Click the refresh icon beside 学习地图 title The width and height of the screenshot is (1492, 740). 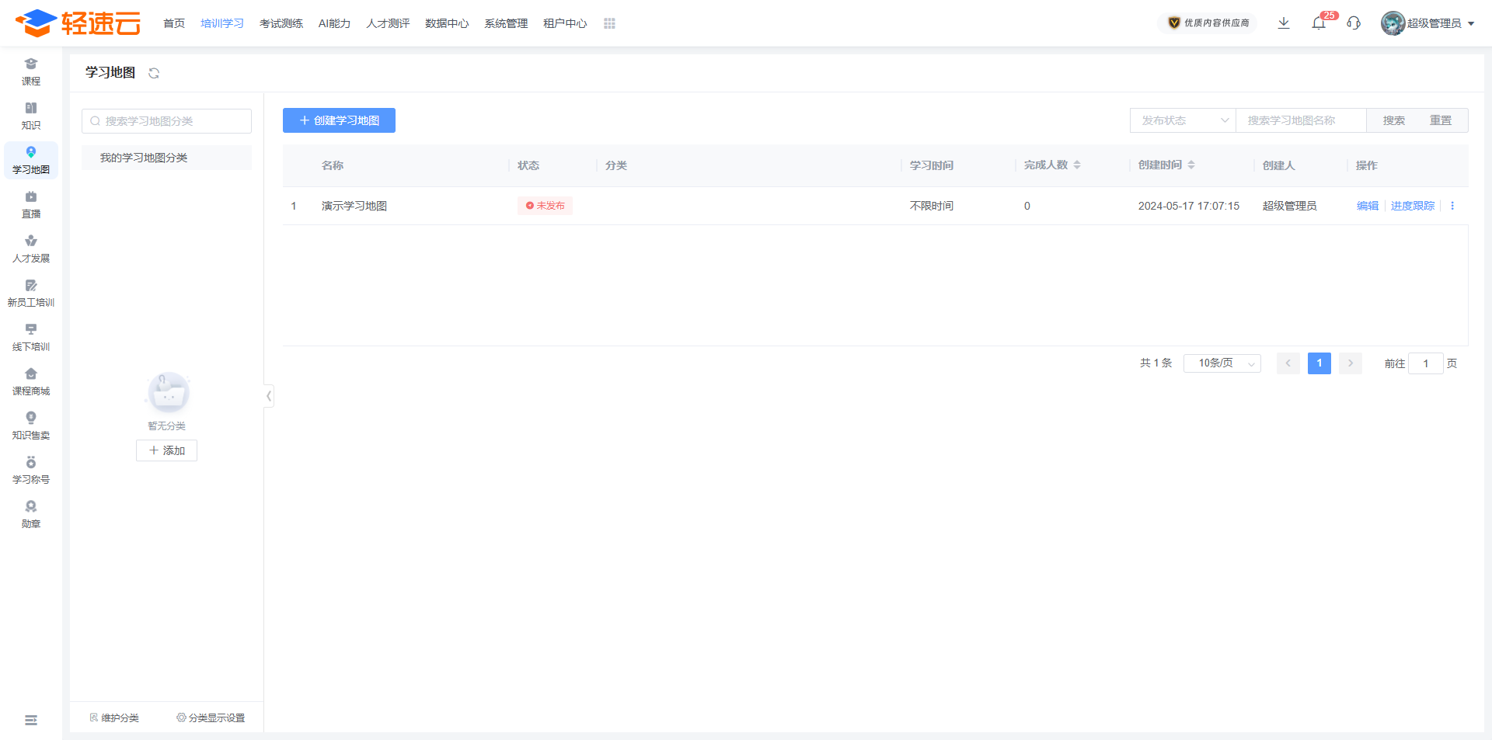point(154,73)
